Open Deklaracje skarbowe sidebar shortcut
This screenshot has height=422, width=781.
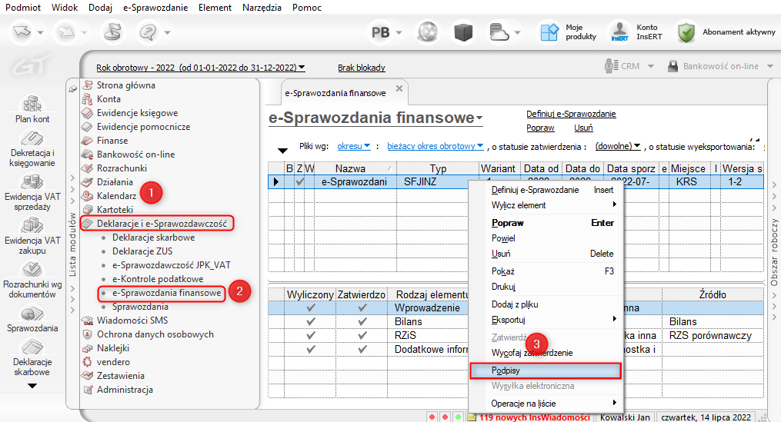click(32, 357)
